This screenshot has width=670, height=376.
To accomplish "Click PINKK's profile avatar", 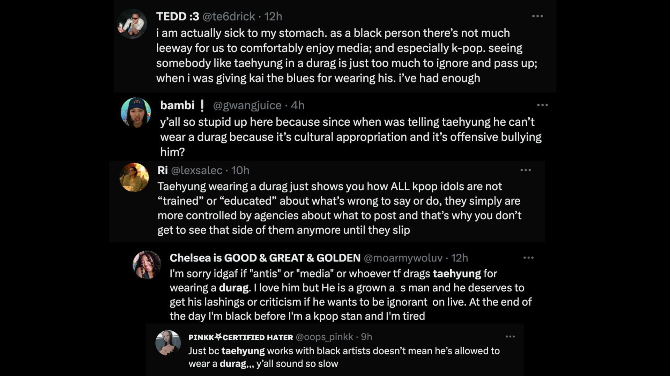I will pos(168,343).
